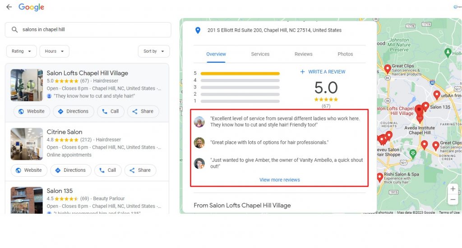Open reviewer avatar beside 'Great place with lots'
The image size is (462, 248).
point(199,142)
